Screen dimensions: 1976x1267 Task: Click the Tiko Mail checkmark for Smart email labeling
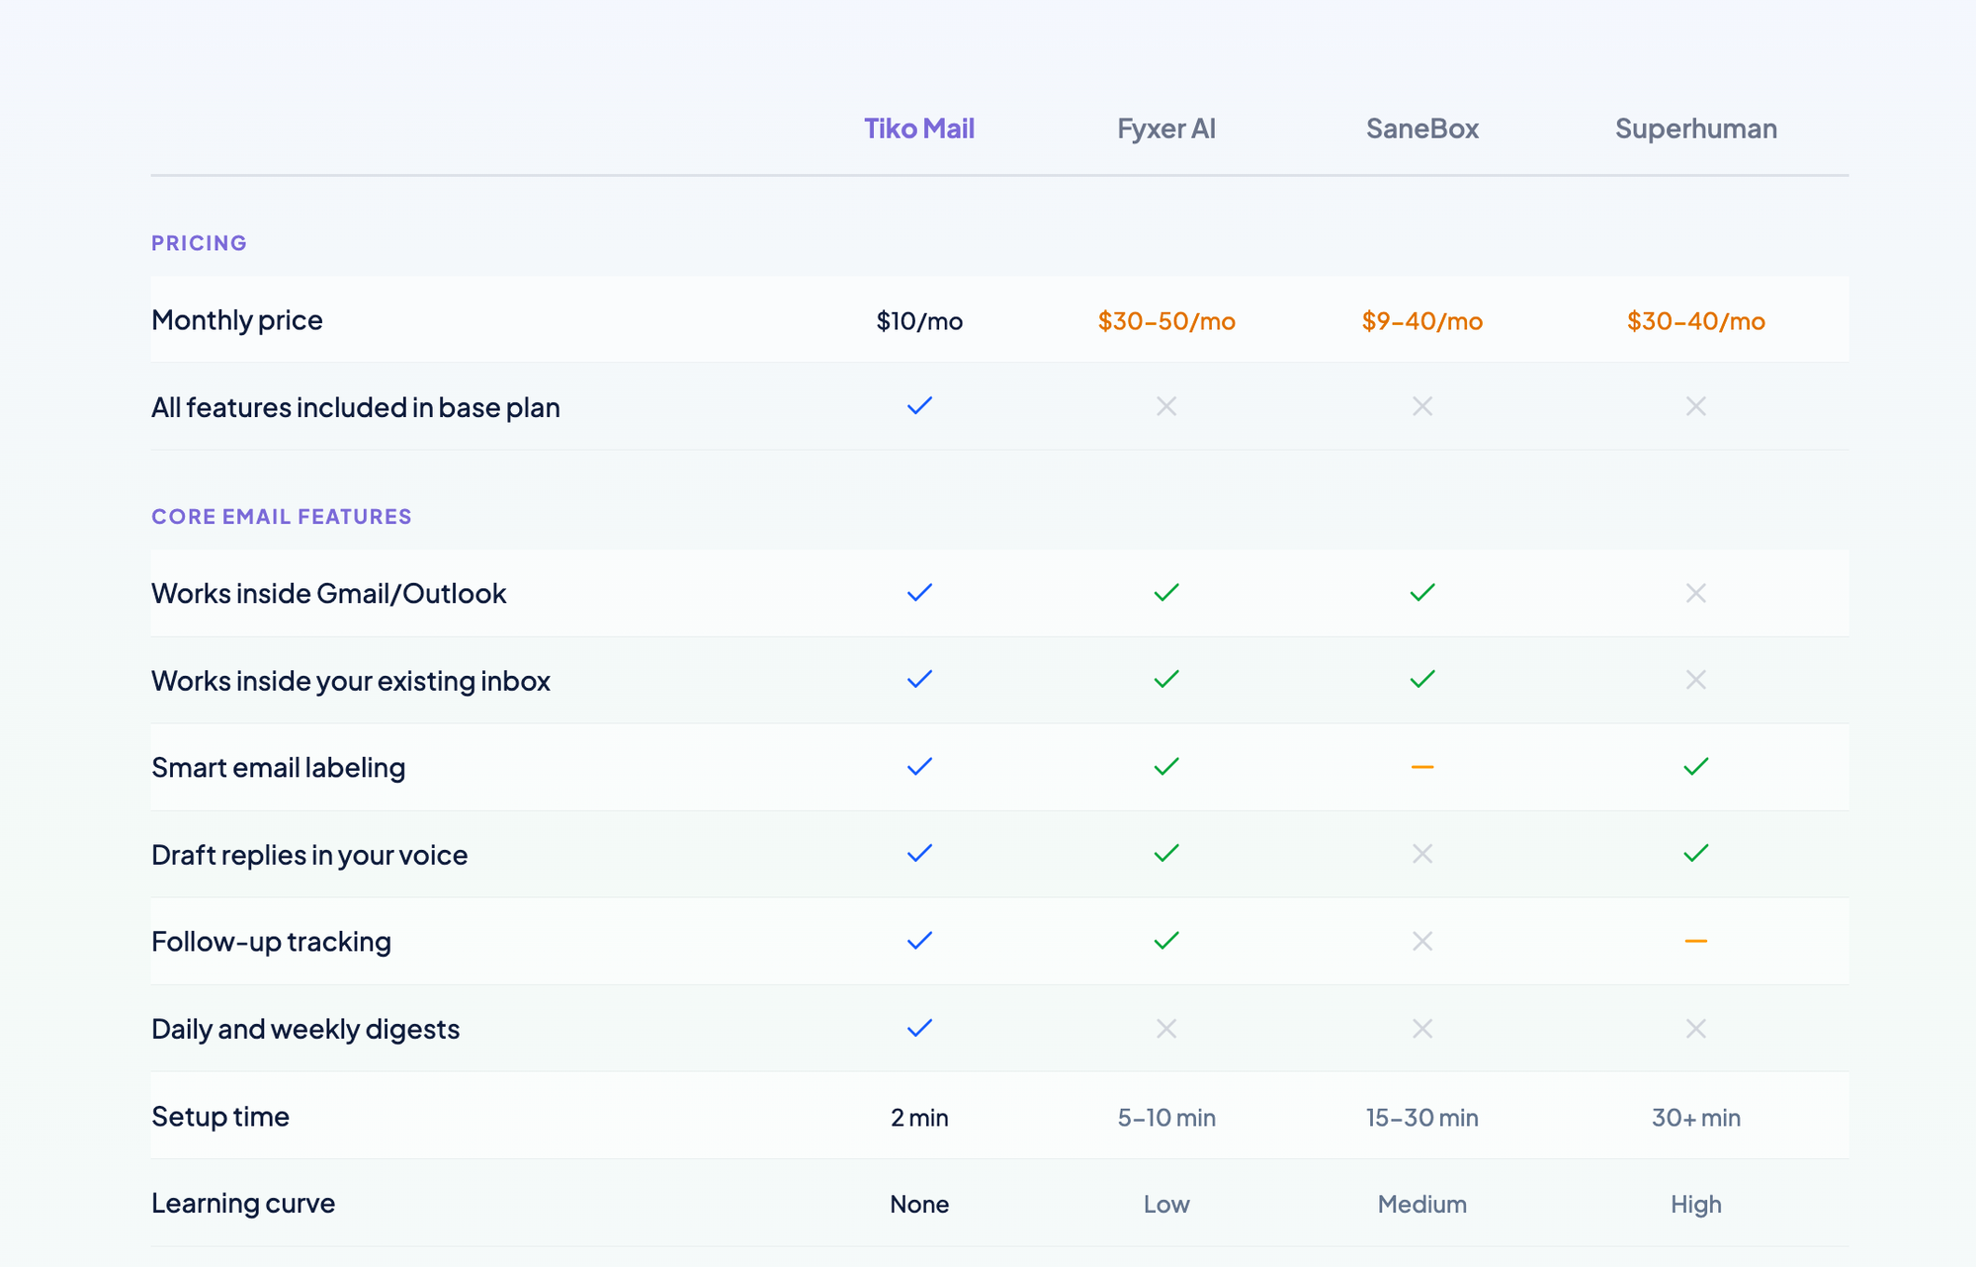coord(918,767)
